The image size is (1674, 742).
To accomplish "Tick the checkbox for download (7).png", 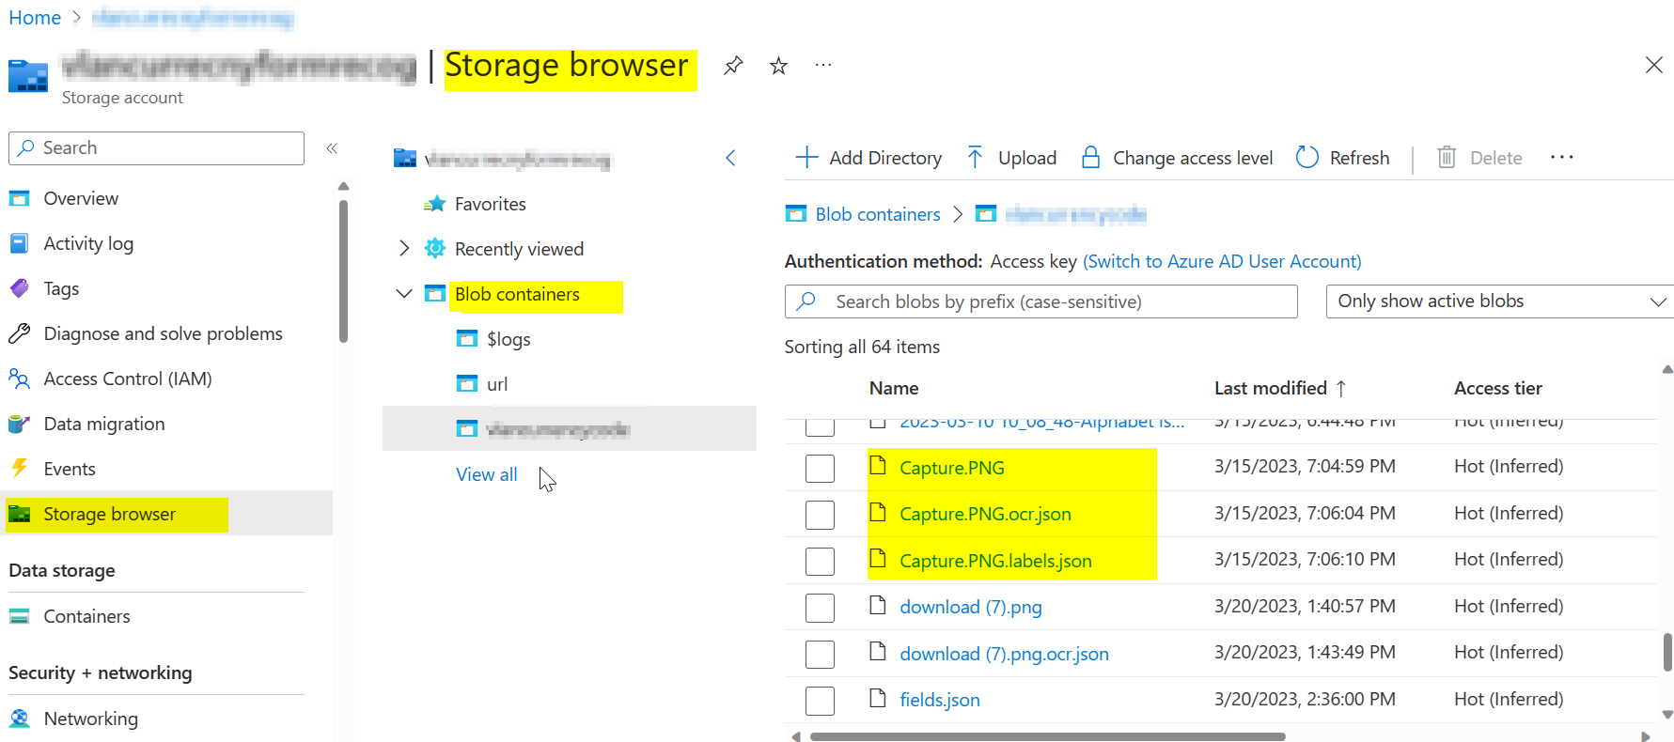I will [x=820, y=608].
